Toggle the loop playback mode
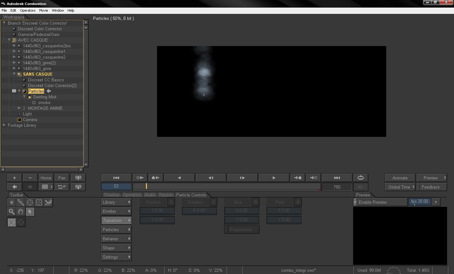The width and height of the screenshot is (454, 274). point(361,178)
